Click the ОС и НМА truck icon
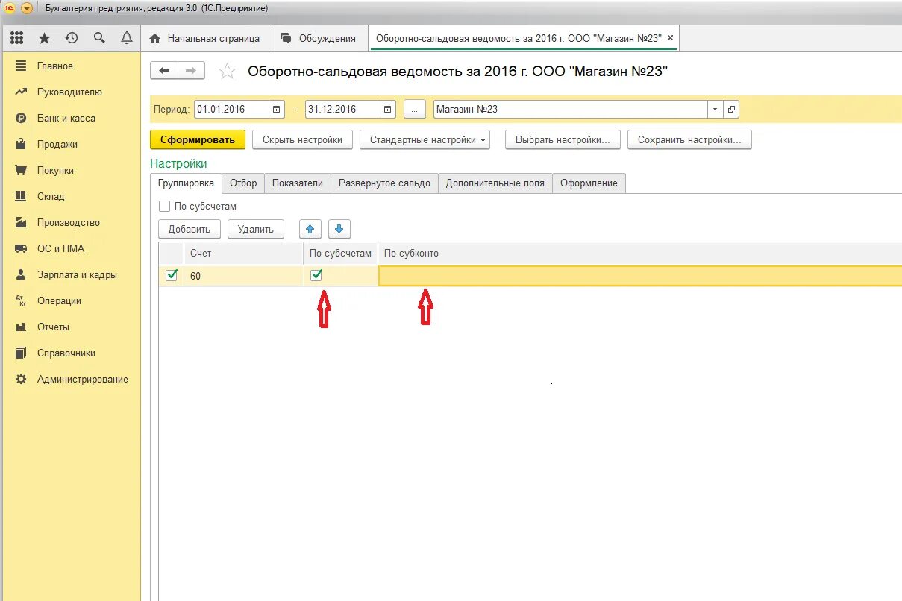This screenshot has width=902, height=601. tap(21, 248)
